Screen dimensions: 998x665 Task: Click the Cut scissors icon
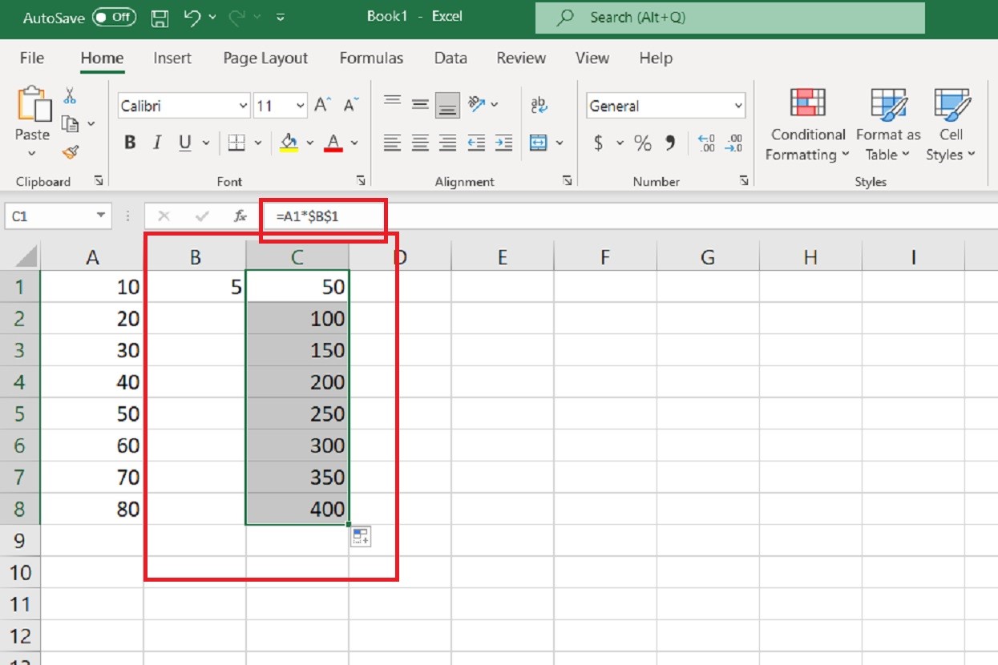(x=71, y=96)
